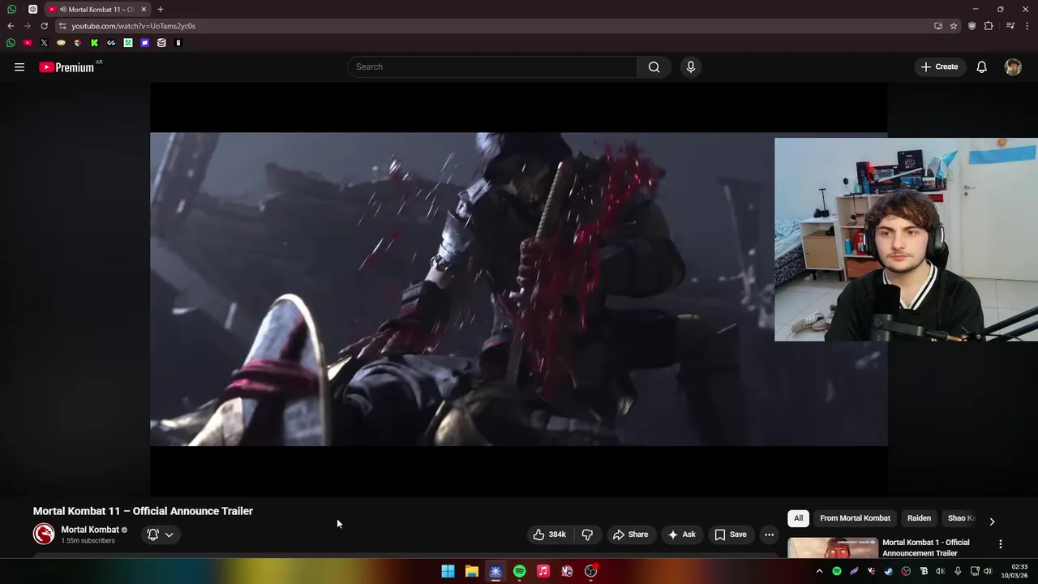Click into the YouTube search field
The width and height of the screenshot is (1038, 584).
point(492,67)
